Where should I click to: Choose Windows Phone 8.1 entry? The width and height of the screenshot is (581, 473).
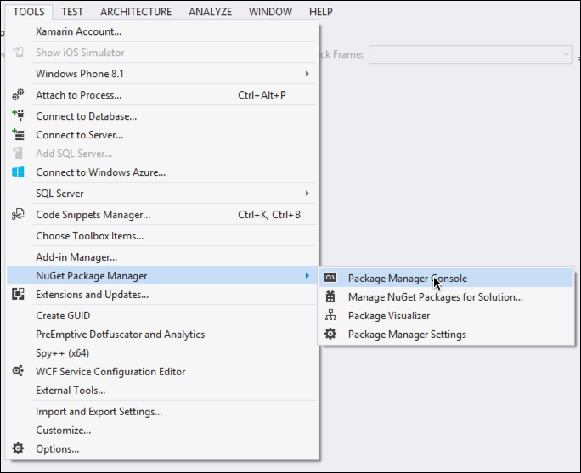point(162,74)
